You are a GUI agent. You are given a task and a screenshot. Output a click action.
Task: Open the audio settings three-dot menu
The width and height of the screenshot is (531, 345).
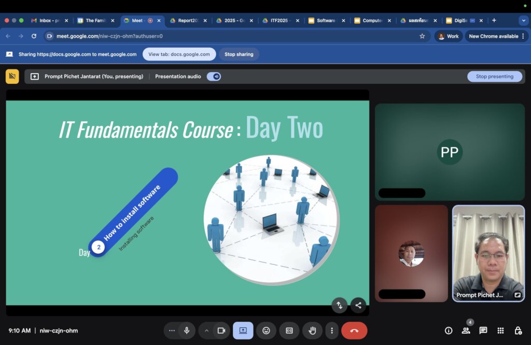172,330
